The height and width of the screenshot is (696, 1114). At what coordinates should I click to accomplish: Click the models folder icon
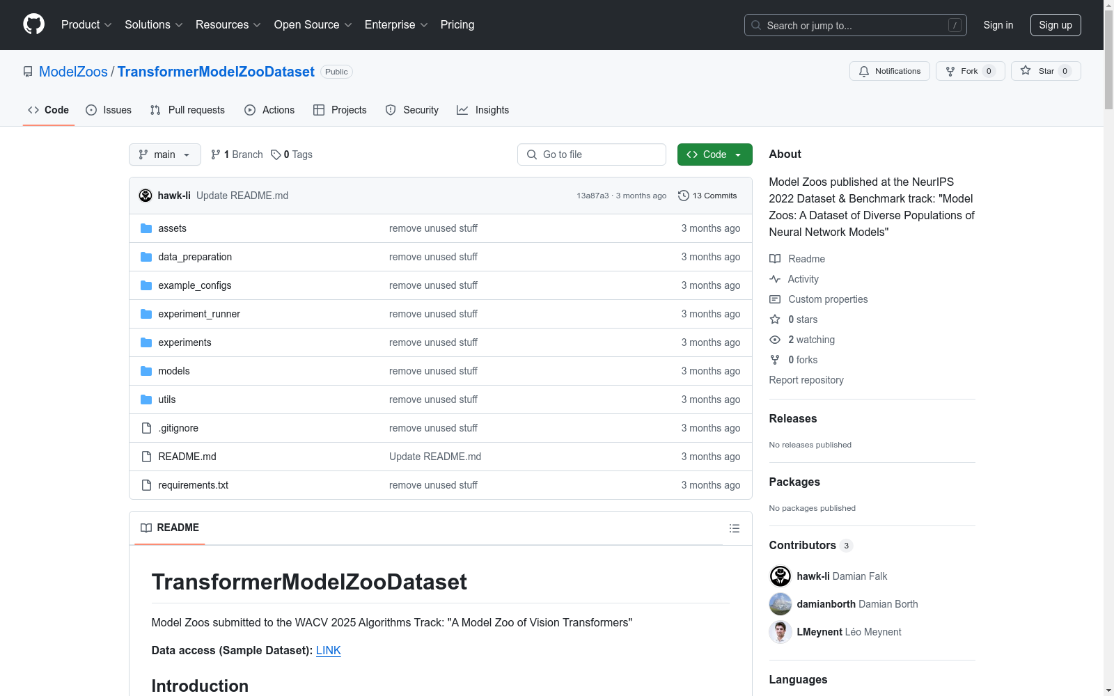[x=146, y=371]
